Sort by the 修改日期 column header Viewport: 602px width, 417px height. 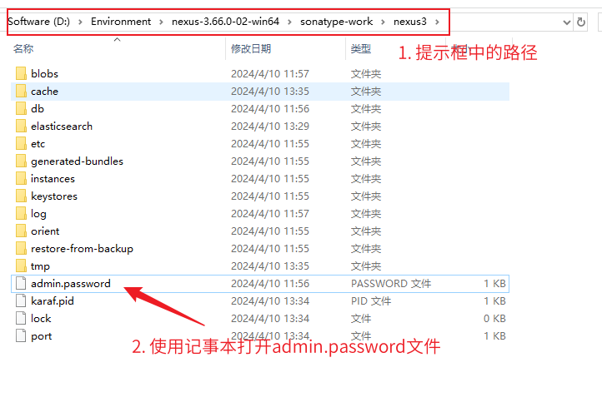pyautogui.click(x=250, y=50)
